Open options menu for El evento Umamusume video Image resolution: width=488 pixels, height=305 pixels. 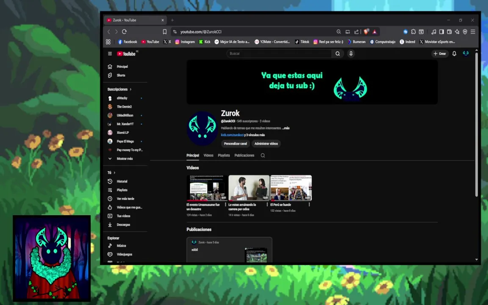[225, 205]
